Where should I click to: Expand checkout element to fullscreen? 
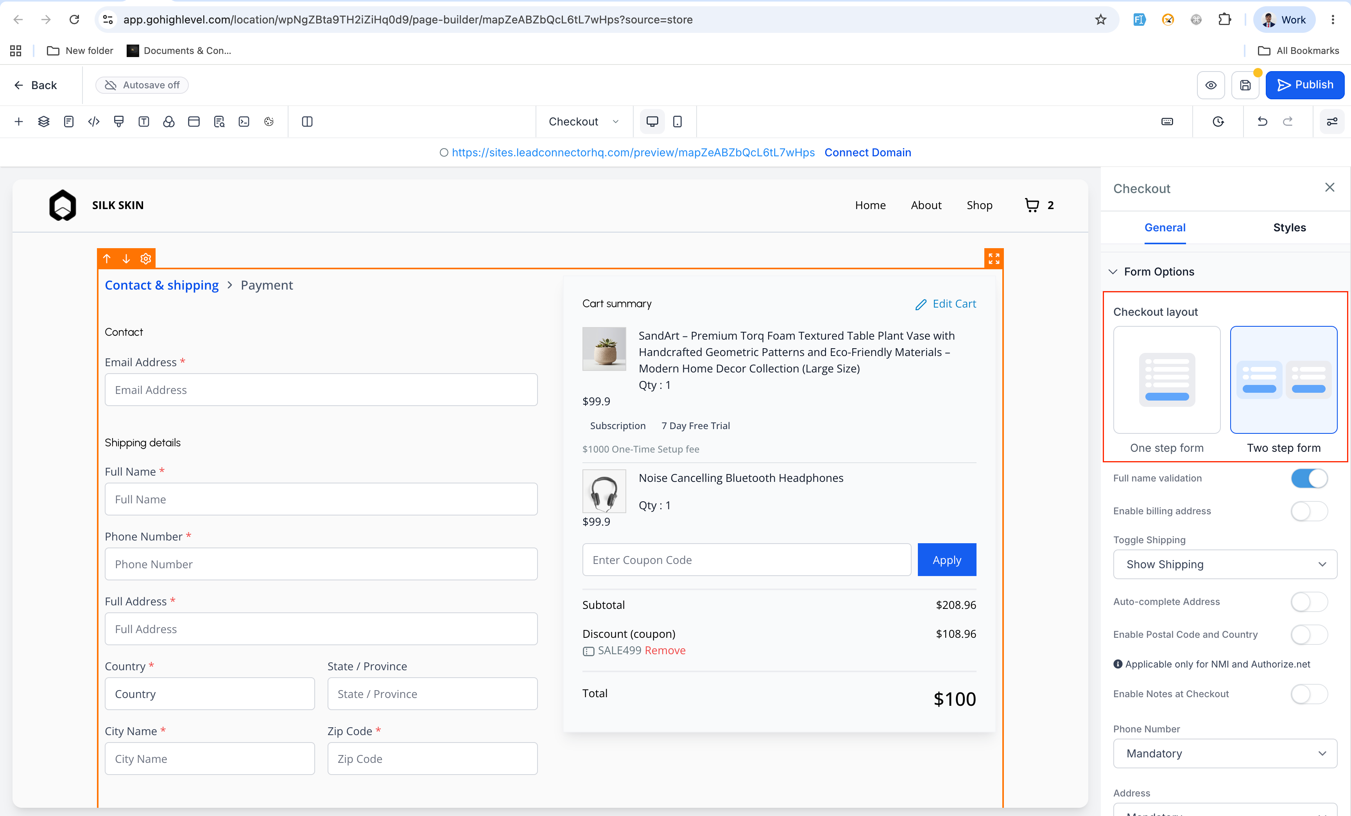pyautogui.click(x=994, y=259)
